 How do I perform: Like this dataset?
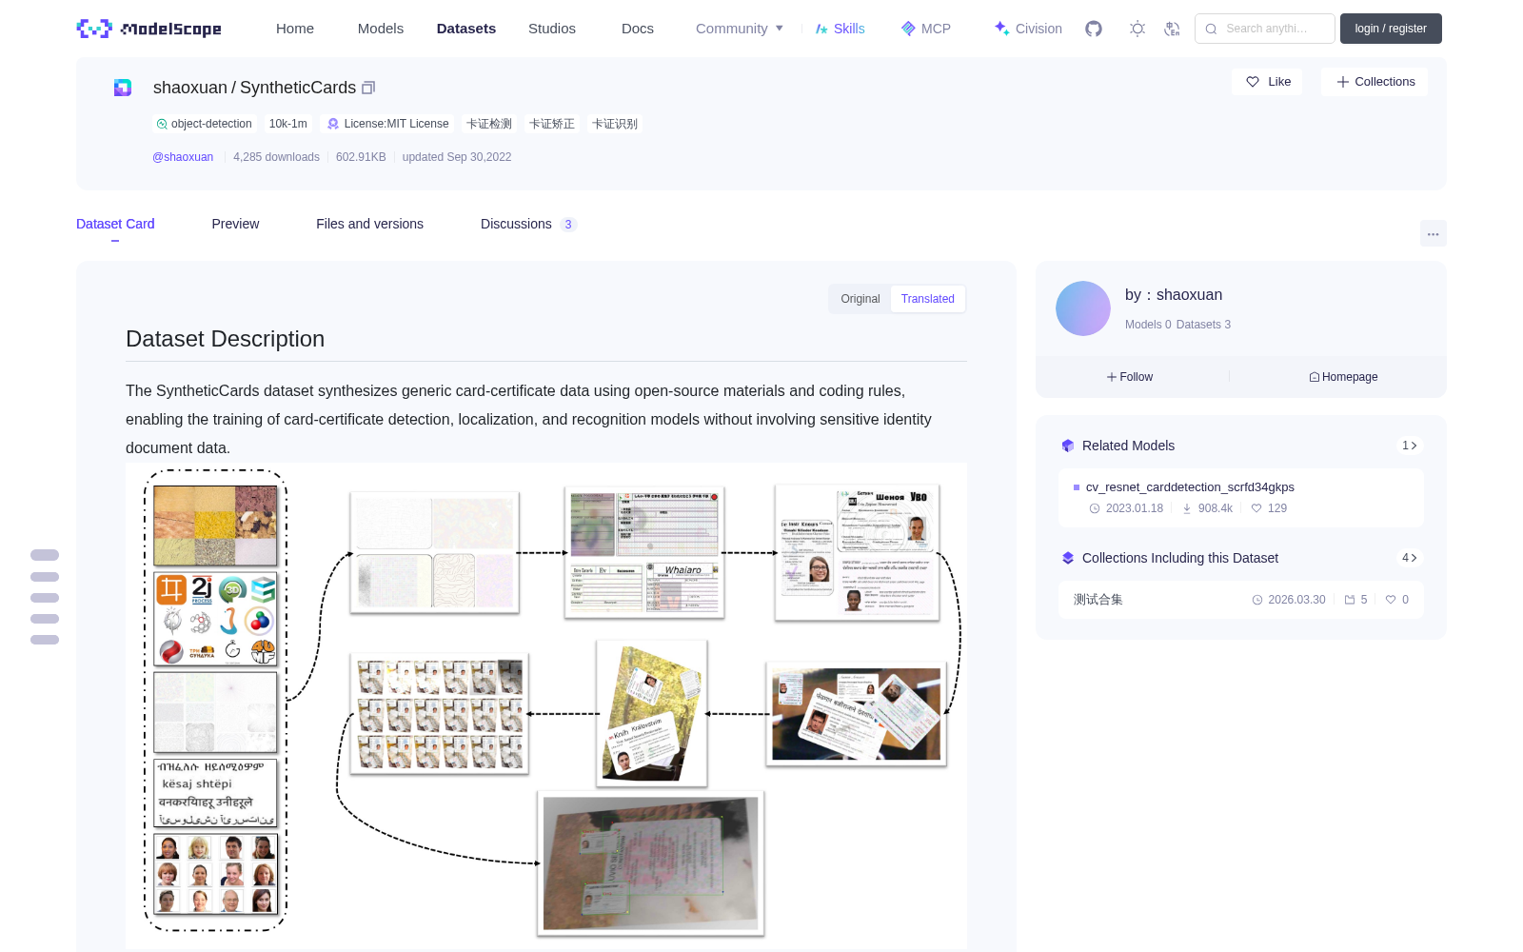click(1268, 82)
